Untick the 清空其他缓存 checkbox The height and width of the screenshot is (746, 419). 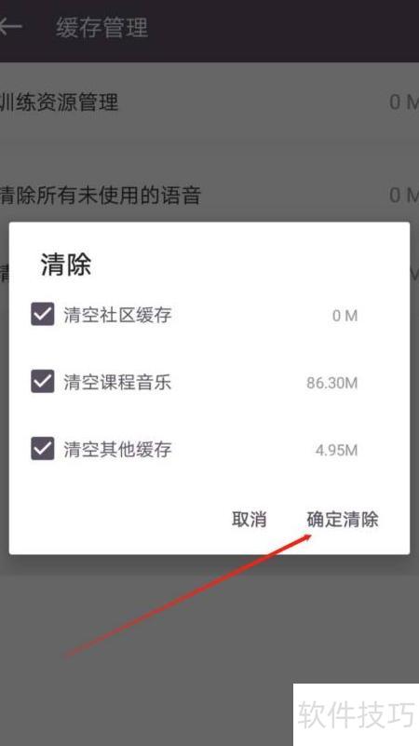click(x=43, y=449)
